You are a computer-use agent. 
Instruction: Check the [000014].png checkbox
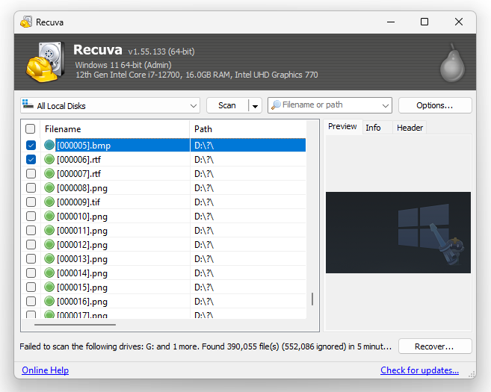tap(31, 273)
